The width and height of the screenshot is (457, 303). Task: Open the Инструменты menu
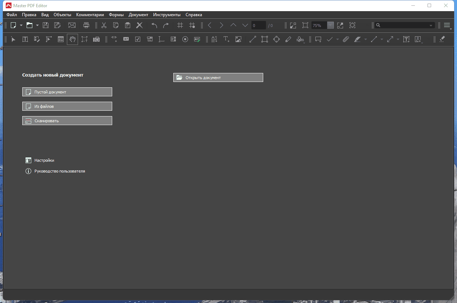(166, 15)
